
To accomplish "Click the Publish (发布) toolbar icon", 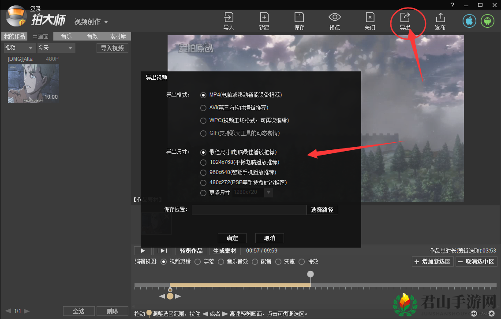I will tap(440, 21).
